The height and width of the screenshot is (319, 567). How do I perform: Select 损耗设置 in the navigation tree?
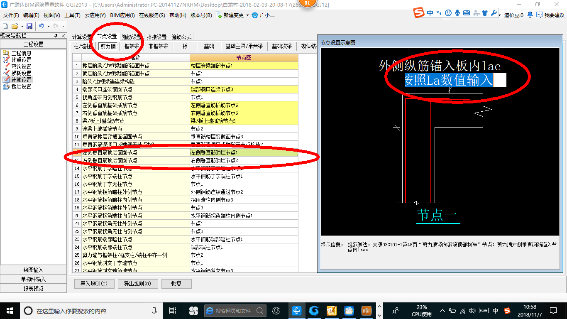[21, 73]
